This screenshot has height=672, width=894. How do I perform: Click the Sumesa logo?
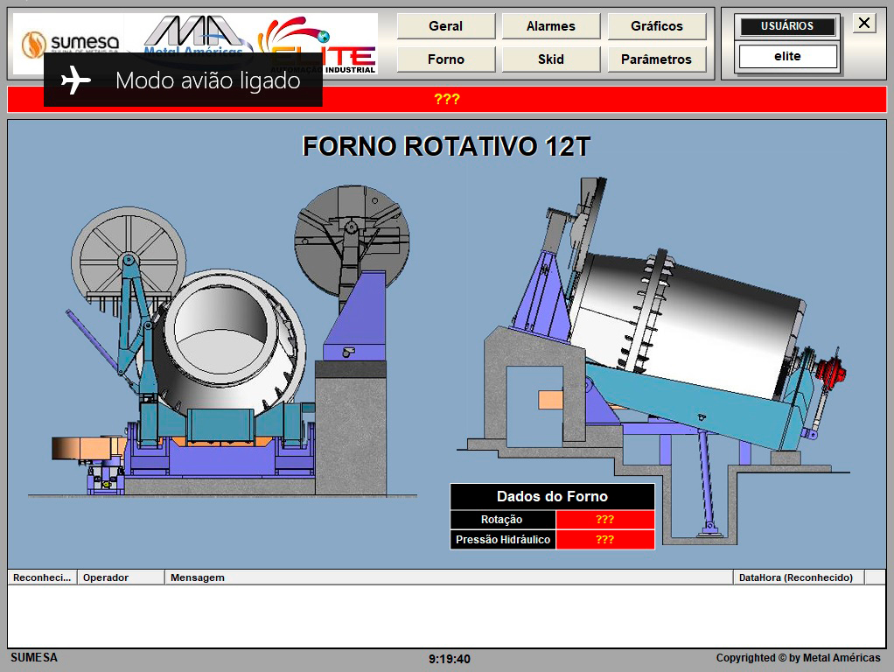(71, 44)
